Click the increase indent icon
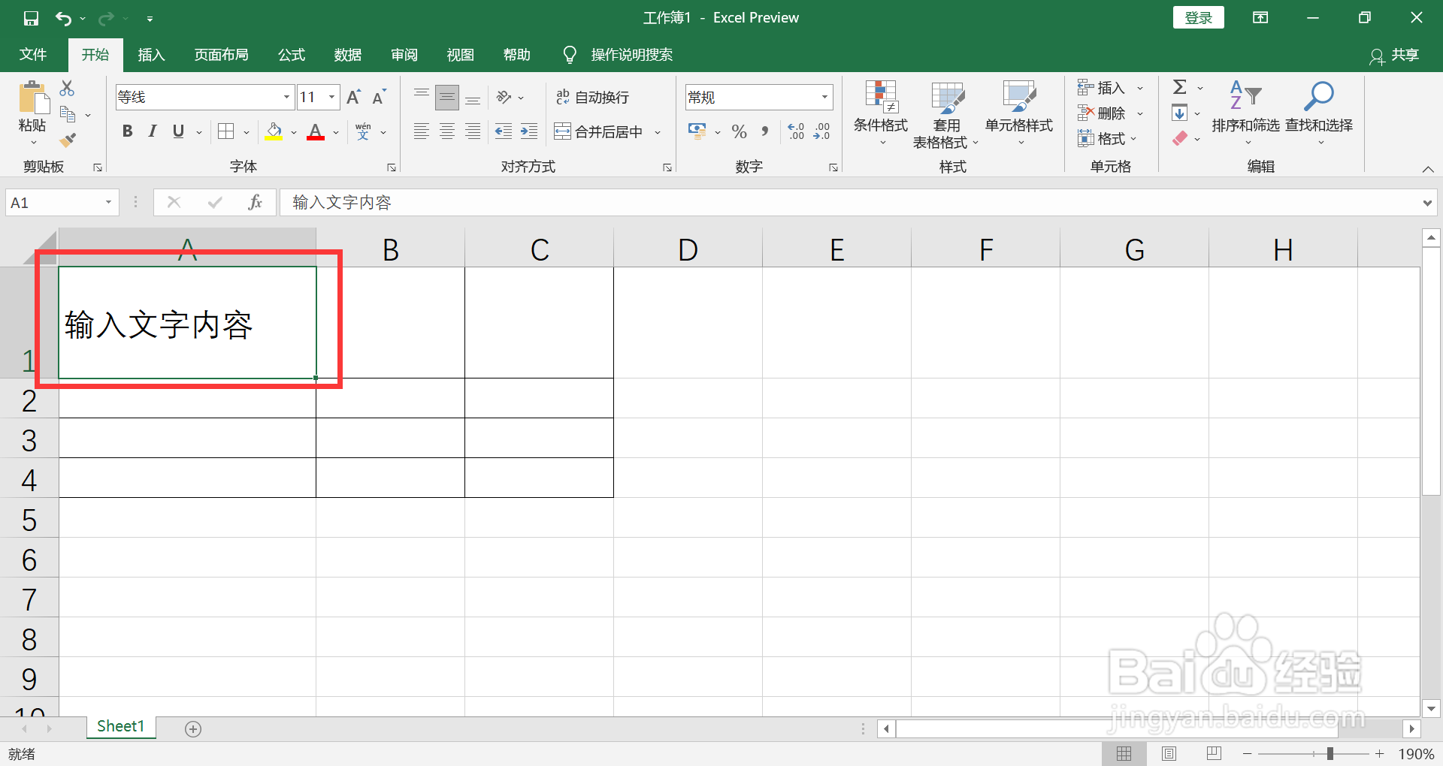1443x766 pixels. [x=529, y=131]
